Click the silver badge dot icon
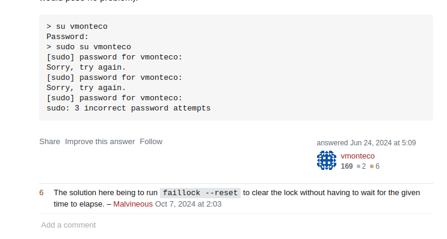This screenshot has height=239, width=447. click(x=359, y=166)
